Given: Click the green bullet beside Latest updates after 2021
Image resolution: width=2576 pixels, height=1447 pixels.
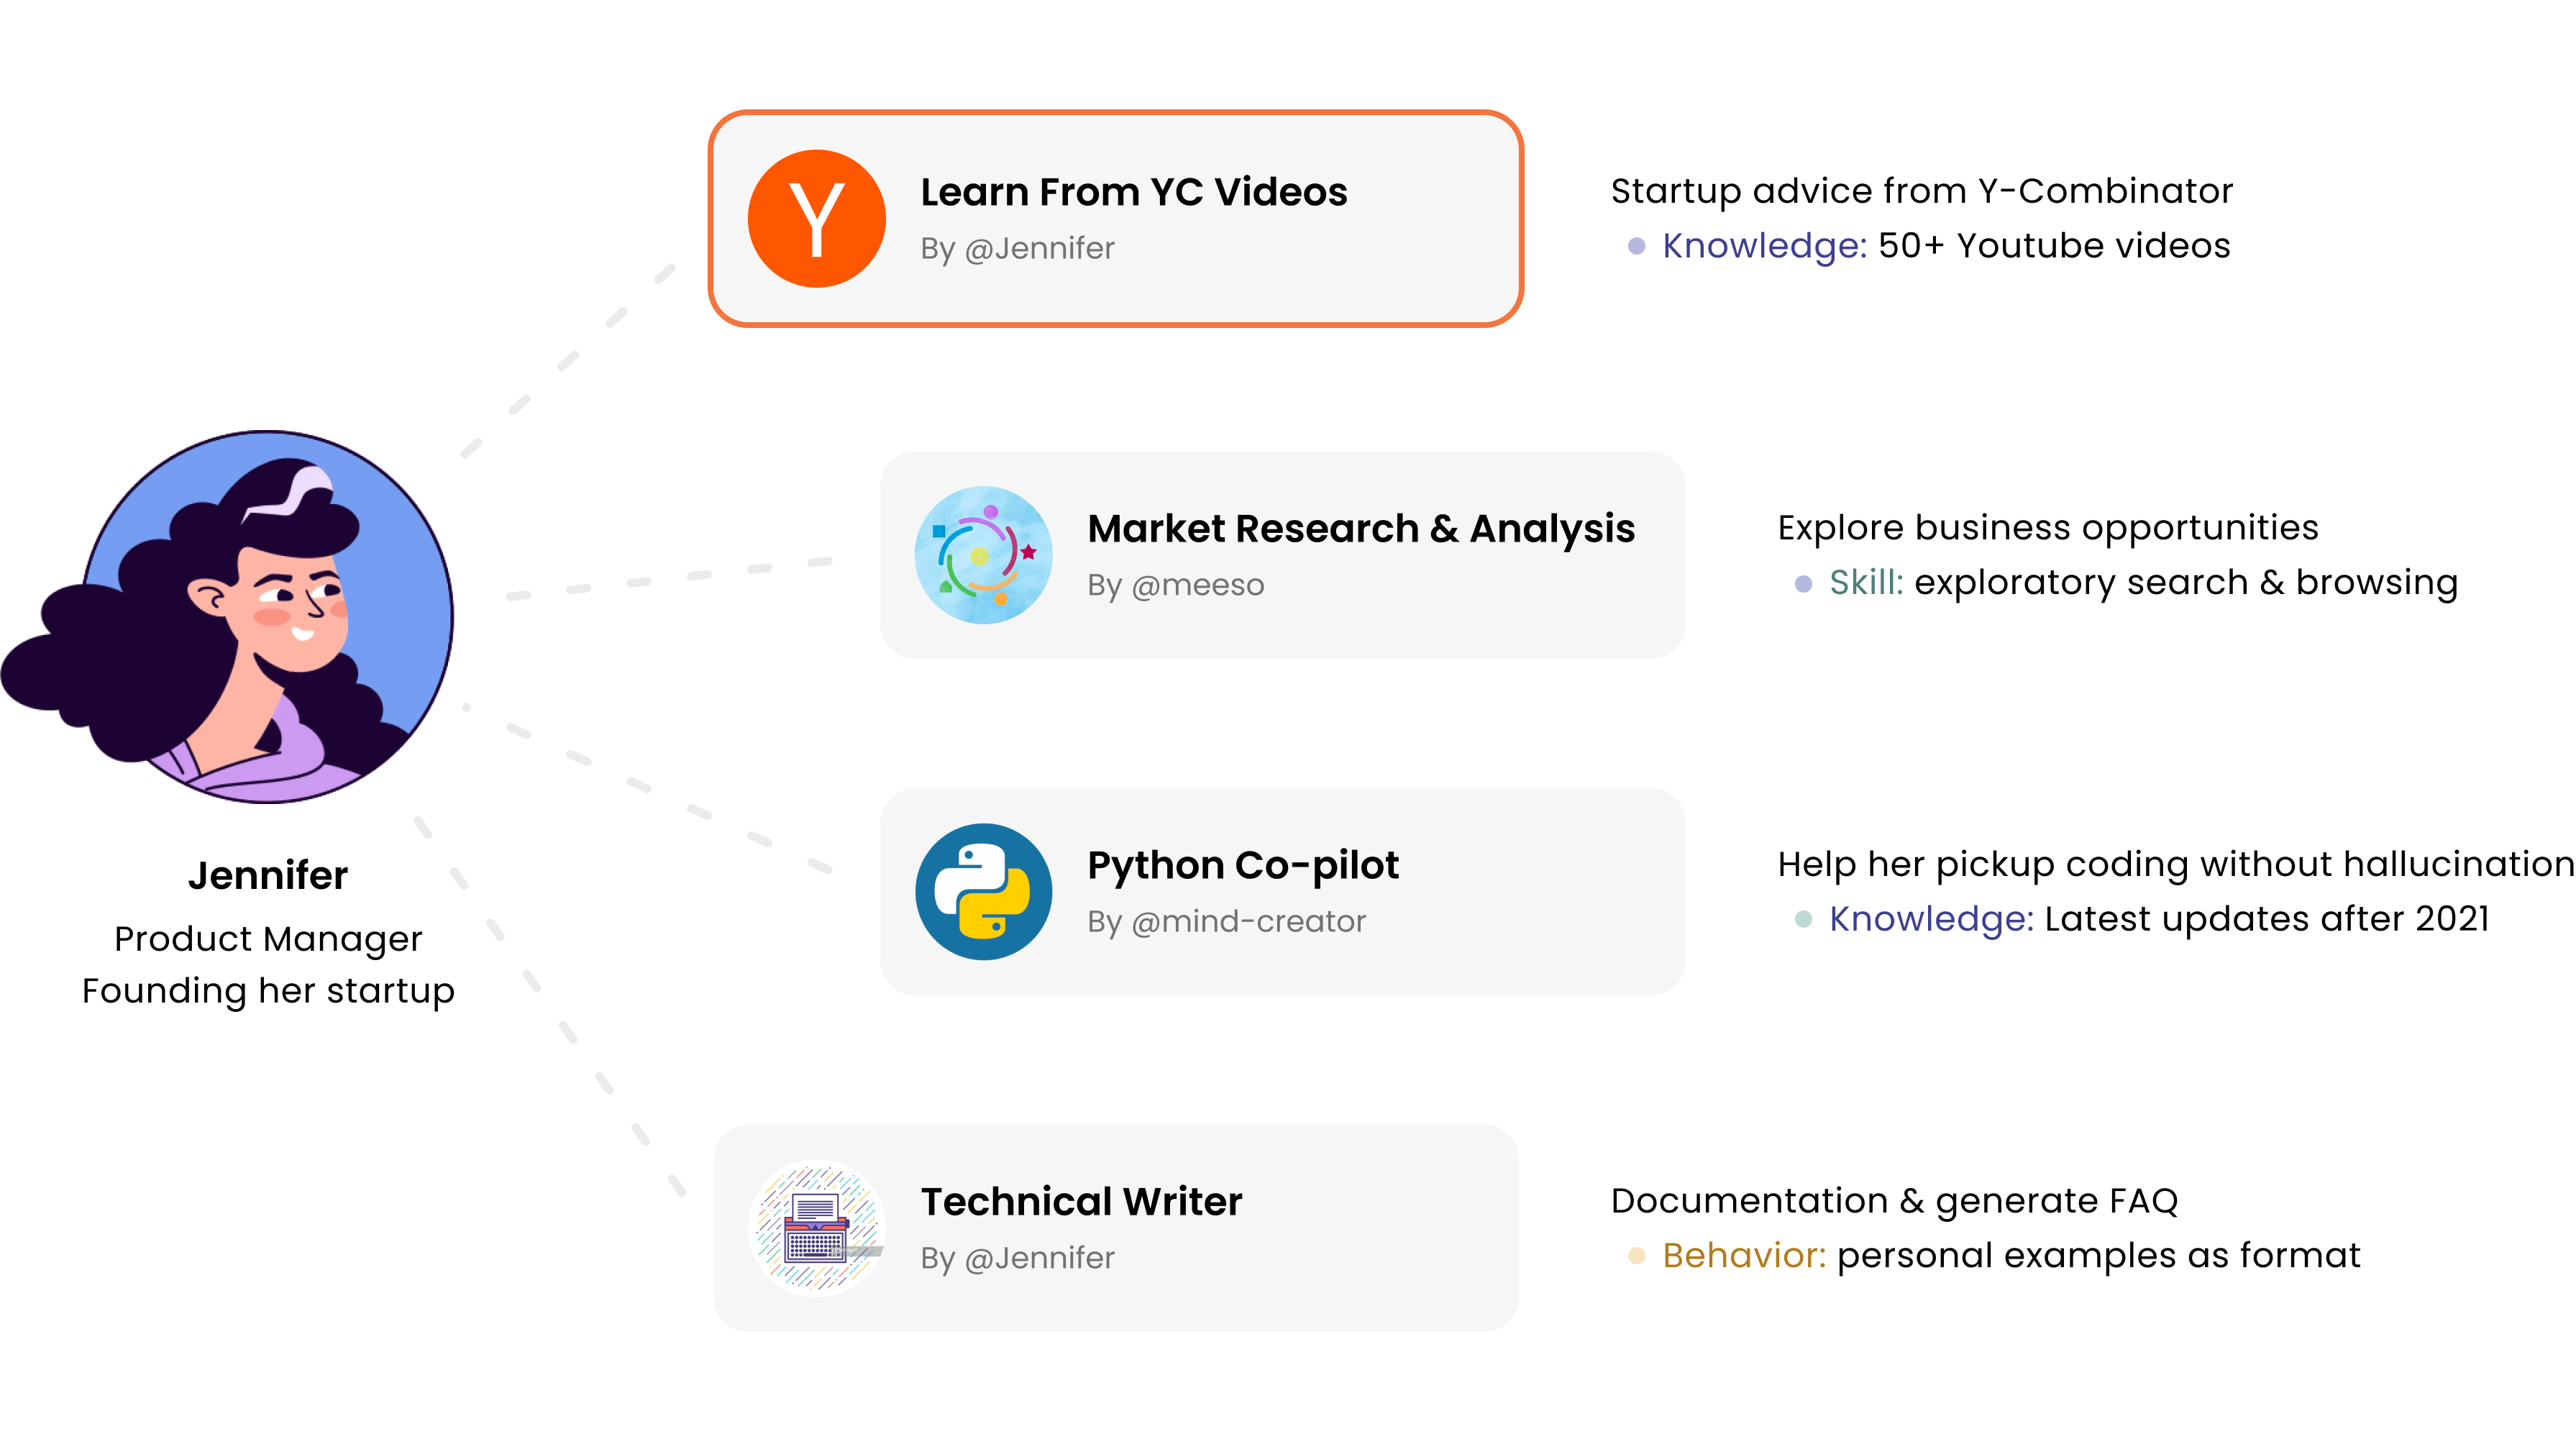Looking at the screenshot, I should tap(1803, 919).
